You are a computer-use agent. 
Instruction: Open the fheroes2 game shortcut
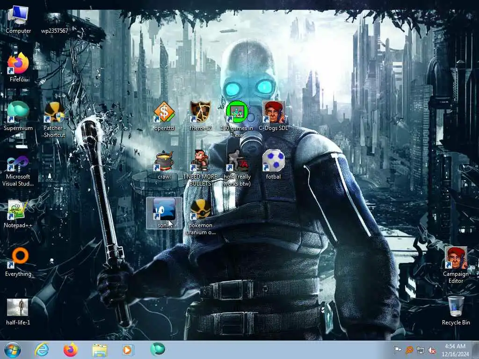tap(200, 116)
